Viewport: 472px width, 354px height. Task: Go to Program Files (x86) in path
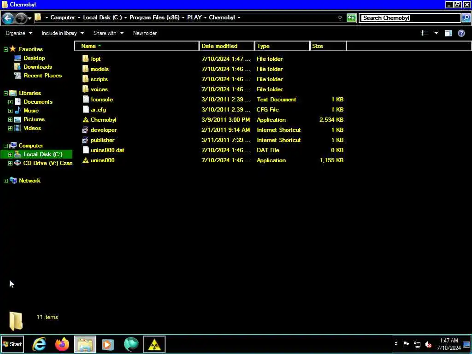[154, 18]
